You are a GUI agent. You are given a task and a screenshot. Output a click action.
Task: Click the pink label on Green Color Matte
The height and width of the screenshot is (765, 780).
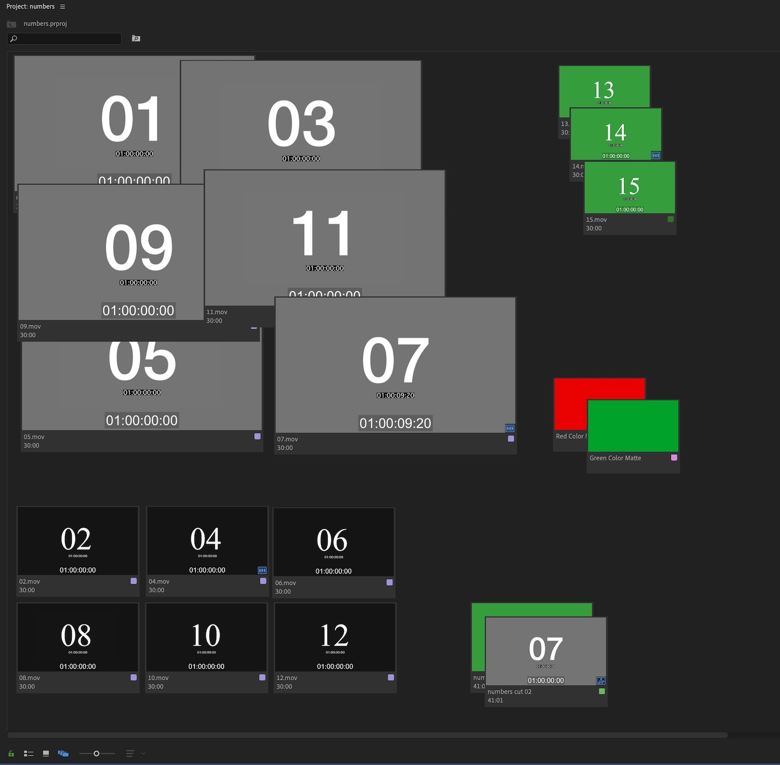(x=674, y=458)
